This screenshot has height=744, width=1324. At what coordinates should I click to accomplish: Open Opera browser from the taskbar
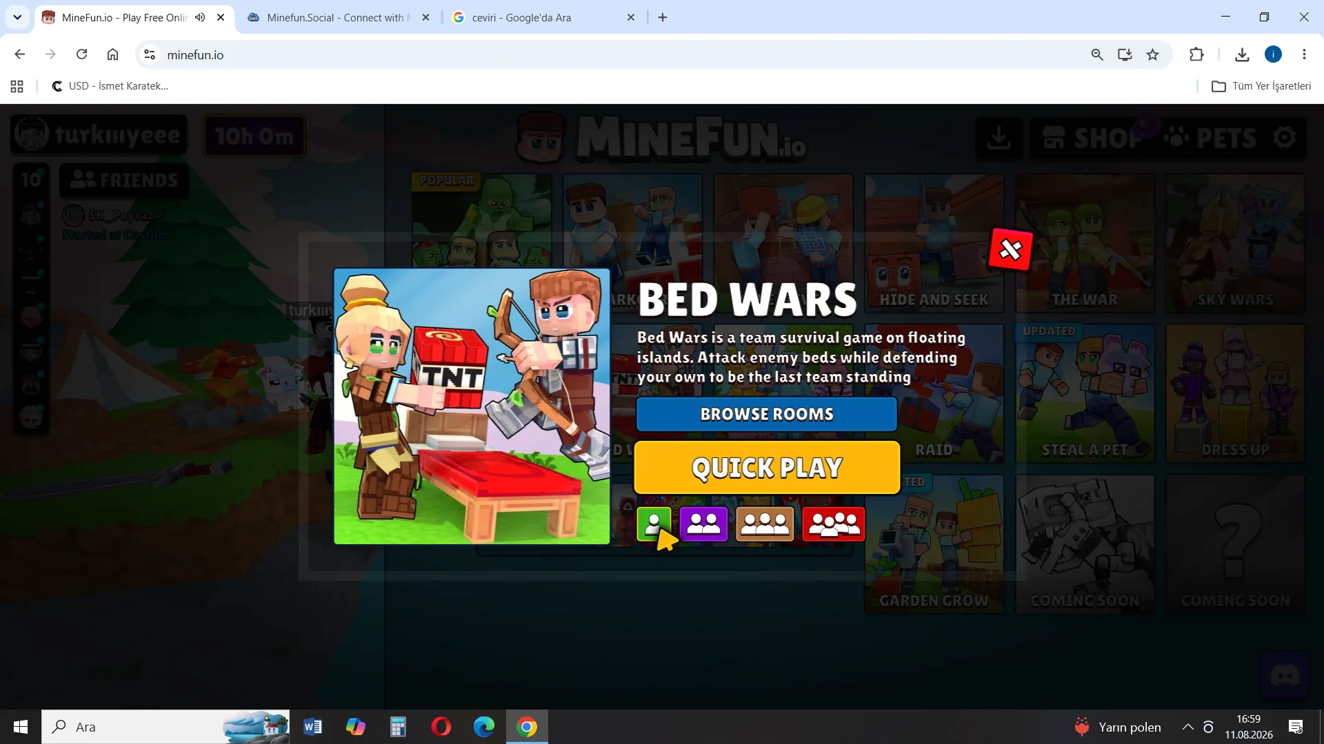click(x=441, y=727)
